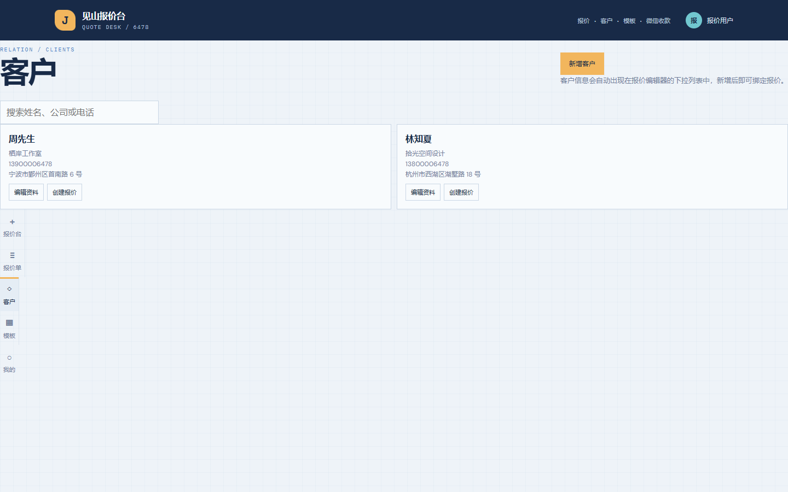
Task: Open 微信收款 in the top navigation
Action: coord(658,21)
